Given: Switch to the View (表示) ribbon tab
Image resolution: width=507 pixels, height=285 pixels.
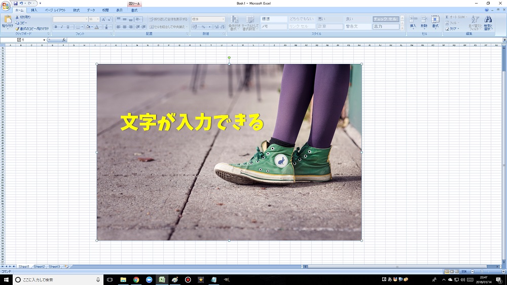Looking at the screenshot, I should point(119,10).
